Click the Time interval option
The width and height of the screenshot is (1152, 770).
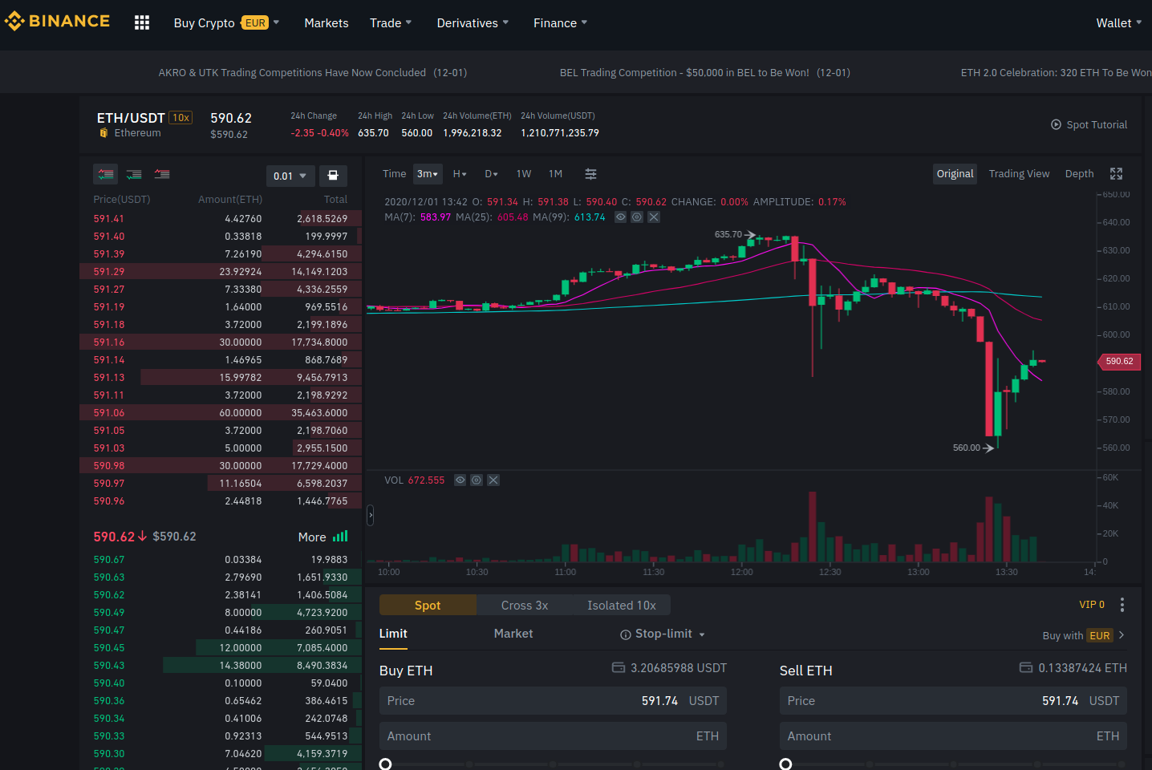coord(394,174)
